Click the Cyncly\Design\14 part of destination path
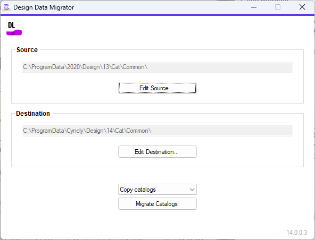 [x=89, y=131]
